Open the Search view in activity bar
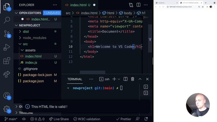Viewport: 217px width, 122px height. tap(7, 20)
